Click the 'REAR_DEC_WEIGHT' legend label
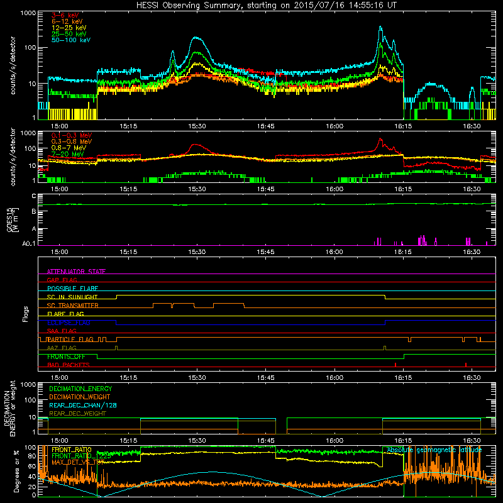Image resolution: width=503 pixels, height=503 pixels. [77, 414]
